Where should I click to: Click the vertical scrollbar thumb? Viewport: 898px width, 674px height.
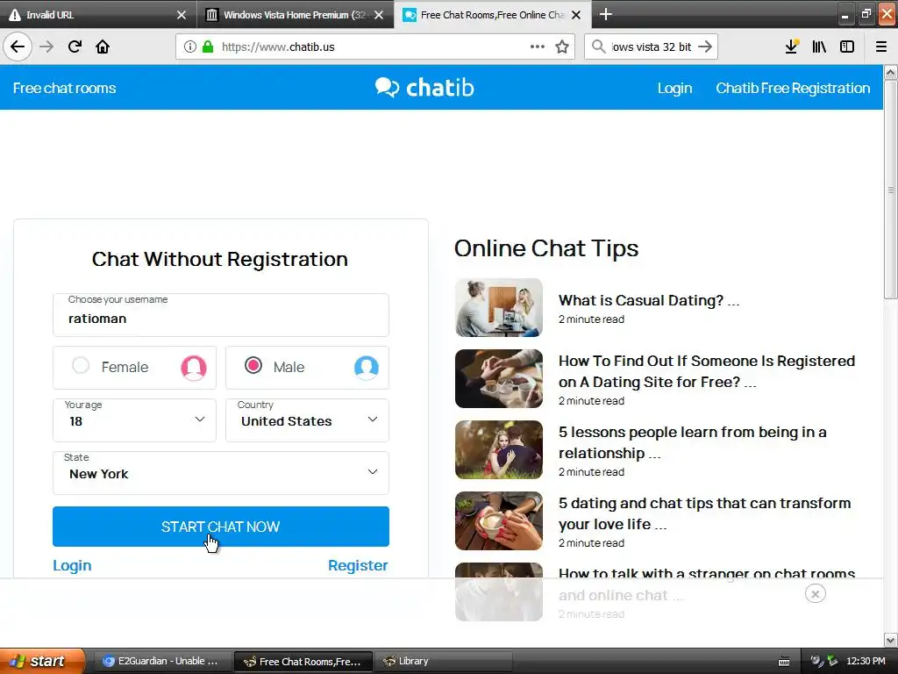tap(891, 190)
